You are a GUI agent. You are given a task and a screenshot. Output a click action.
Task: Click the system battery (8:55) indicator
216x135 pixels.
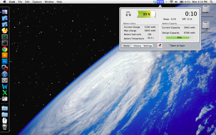185,2
